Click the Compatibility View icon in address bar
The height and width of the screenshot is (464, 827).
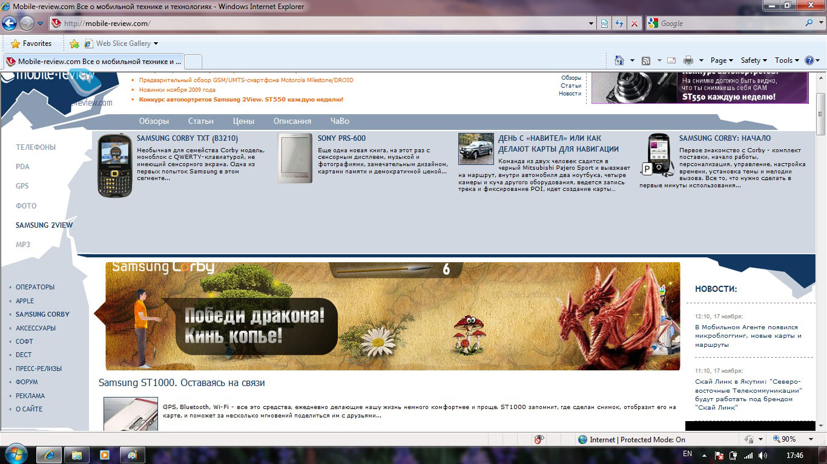coord(604,24)
